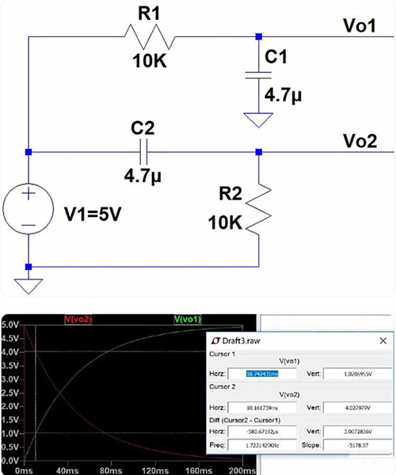This screenshot has height=475, width=396.
Task: Click the V(vo1) trace label
Action: click(188, 319)
